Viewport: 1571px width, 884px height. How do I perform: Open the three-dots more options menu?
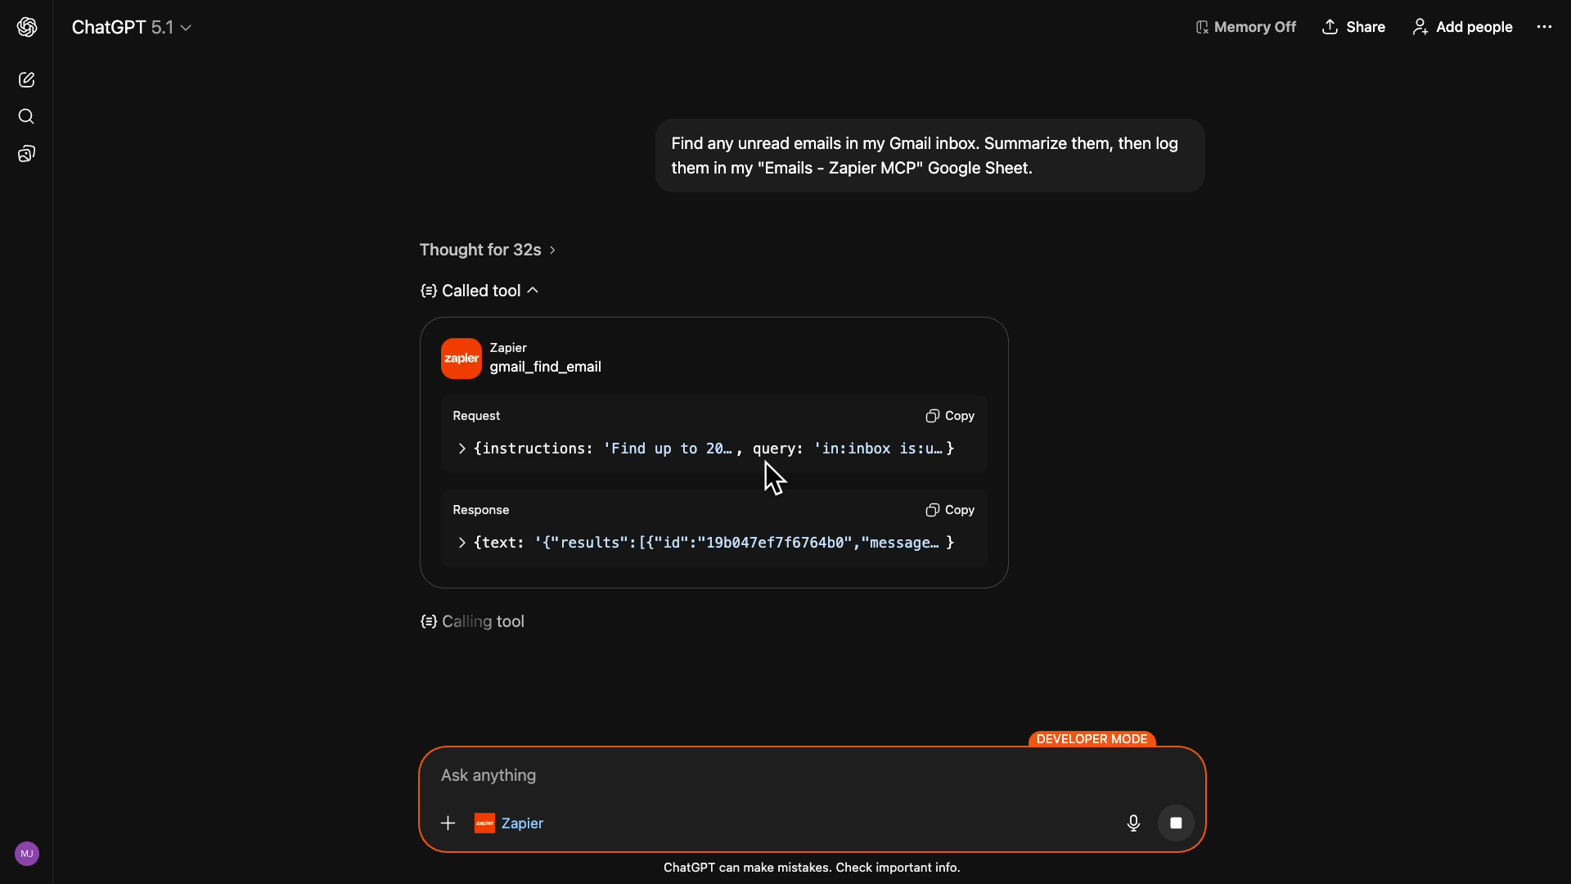[1544, 27]
